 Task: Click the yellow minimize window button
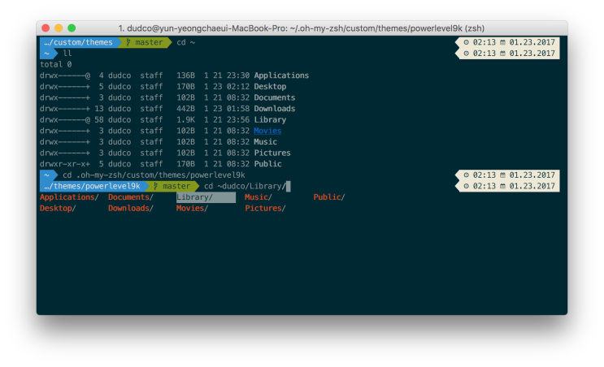coord(59,28)
